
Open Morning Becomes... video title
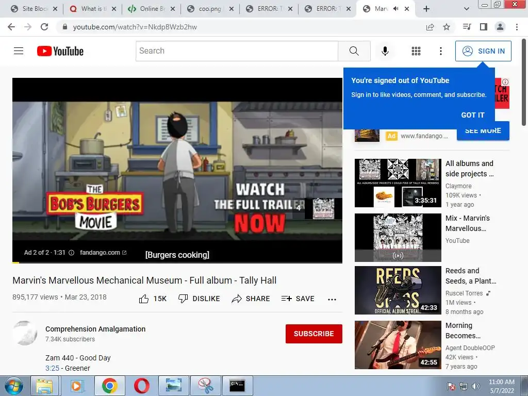point(463,331)
